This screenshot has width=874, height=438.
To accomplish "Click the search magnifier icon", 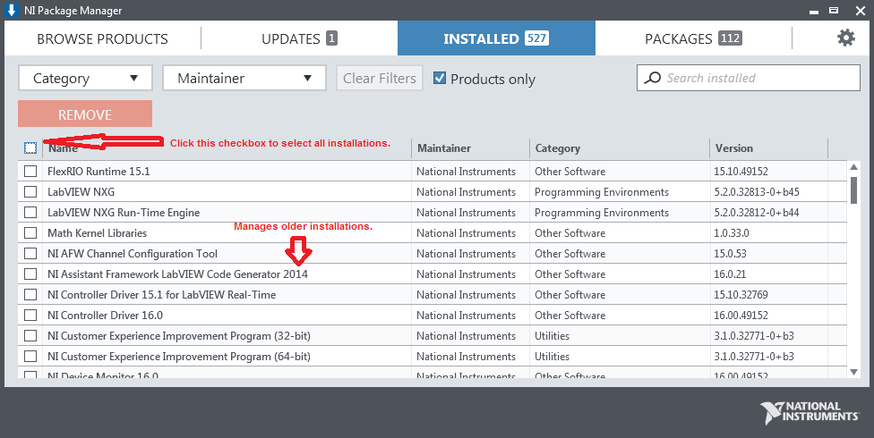I will (652, 78).
